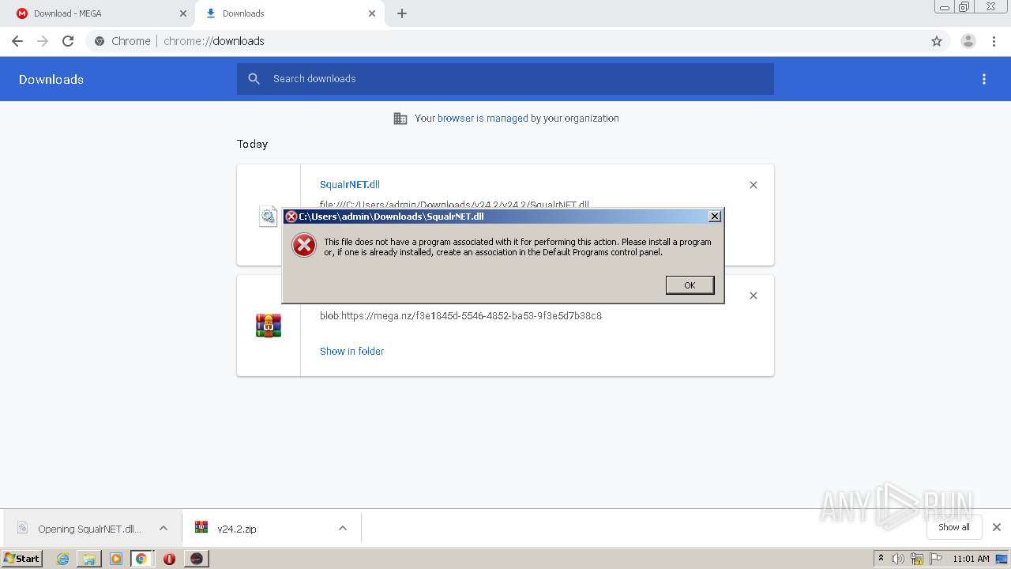Open Windows Media Player from taskbar

pos(116,559)
